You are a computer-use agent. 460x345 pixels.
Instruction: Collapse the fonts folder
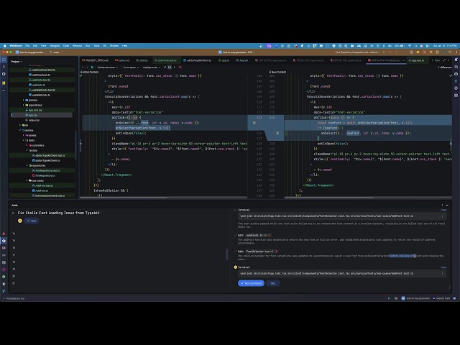tap(24, 140)
